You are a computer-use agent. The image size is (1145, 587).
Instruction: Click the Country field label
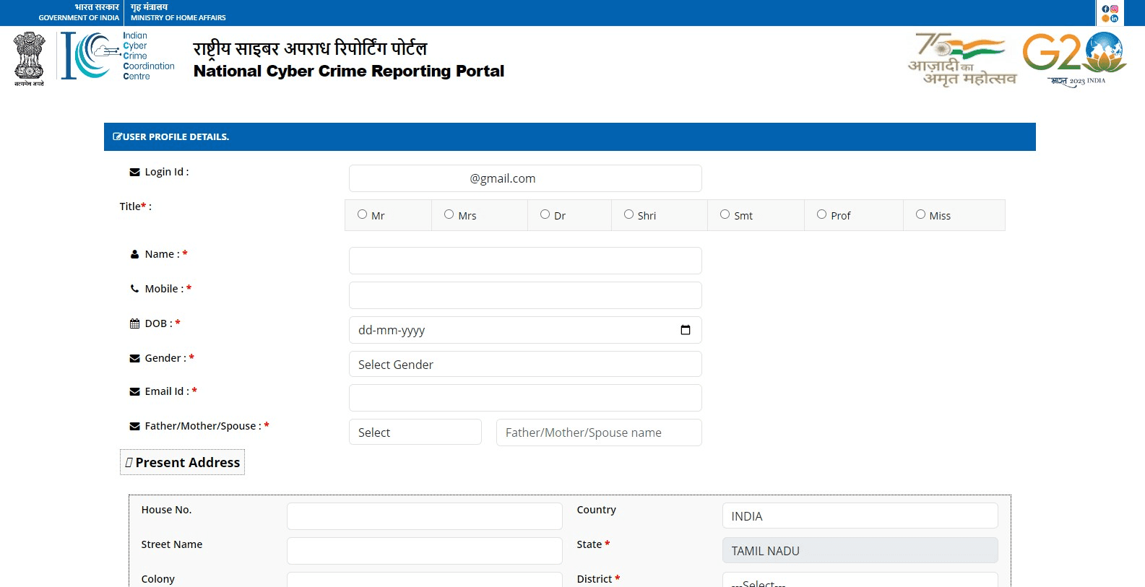click(596, 510)
